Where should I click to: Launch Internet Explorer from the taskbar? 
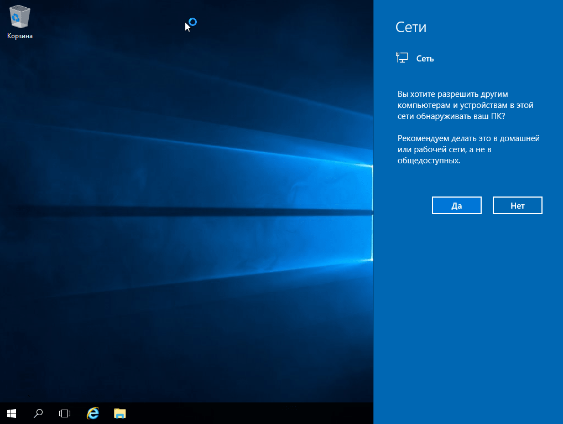tap(93, 413)
